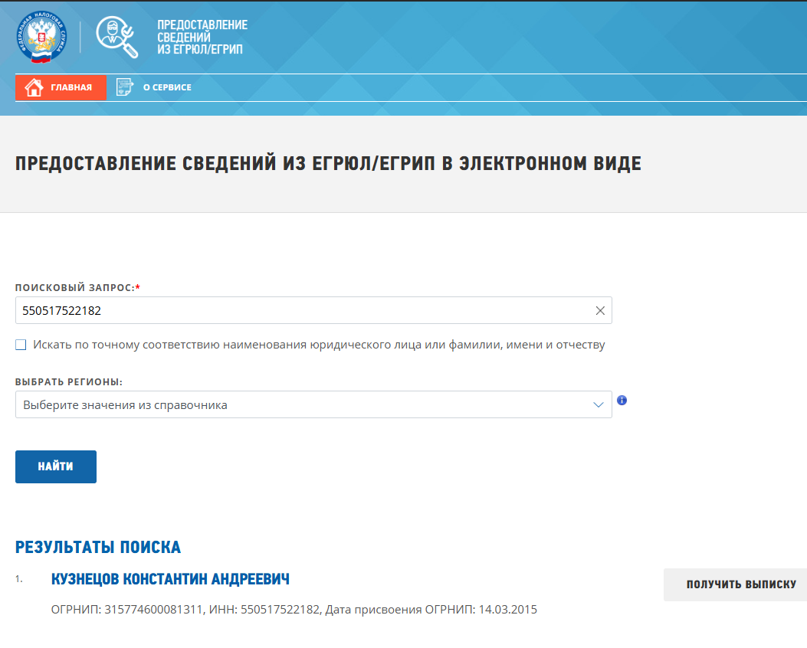
Task: Focus the ПОИСКОВЫЙ ЗАПРОС input field
Action: tap(313, 311)
